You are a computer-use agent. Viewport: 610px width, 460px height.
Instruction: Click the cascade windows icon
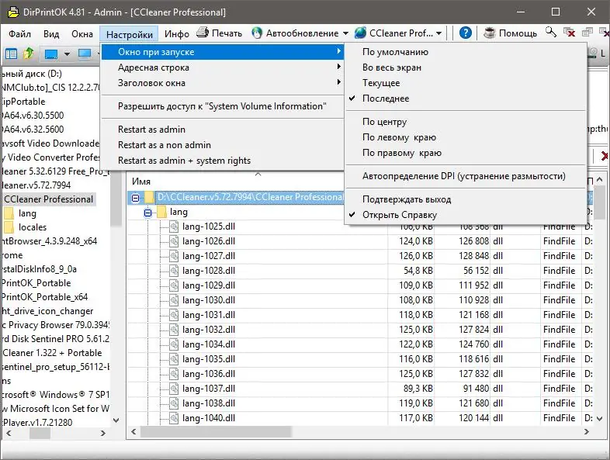pyautogui.click(x=587, y=33)
